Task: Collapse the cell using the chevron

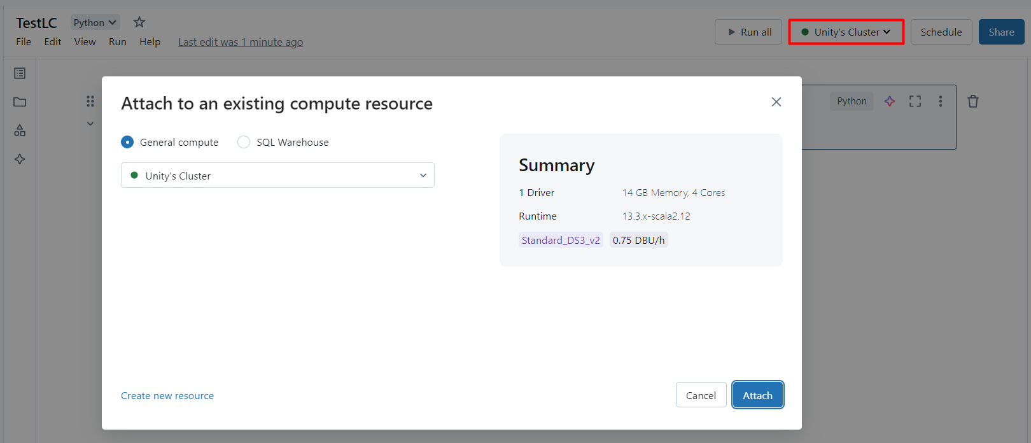Action: (90, 123)
